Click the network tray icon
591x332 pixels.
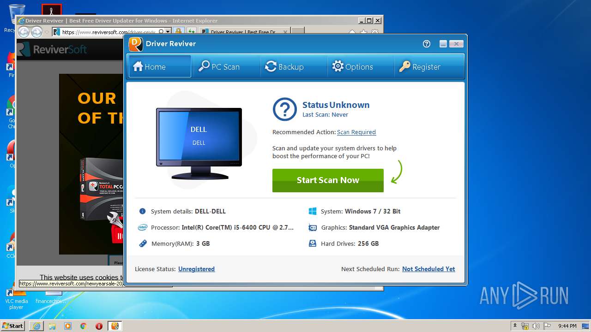[x=525, y=326]
